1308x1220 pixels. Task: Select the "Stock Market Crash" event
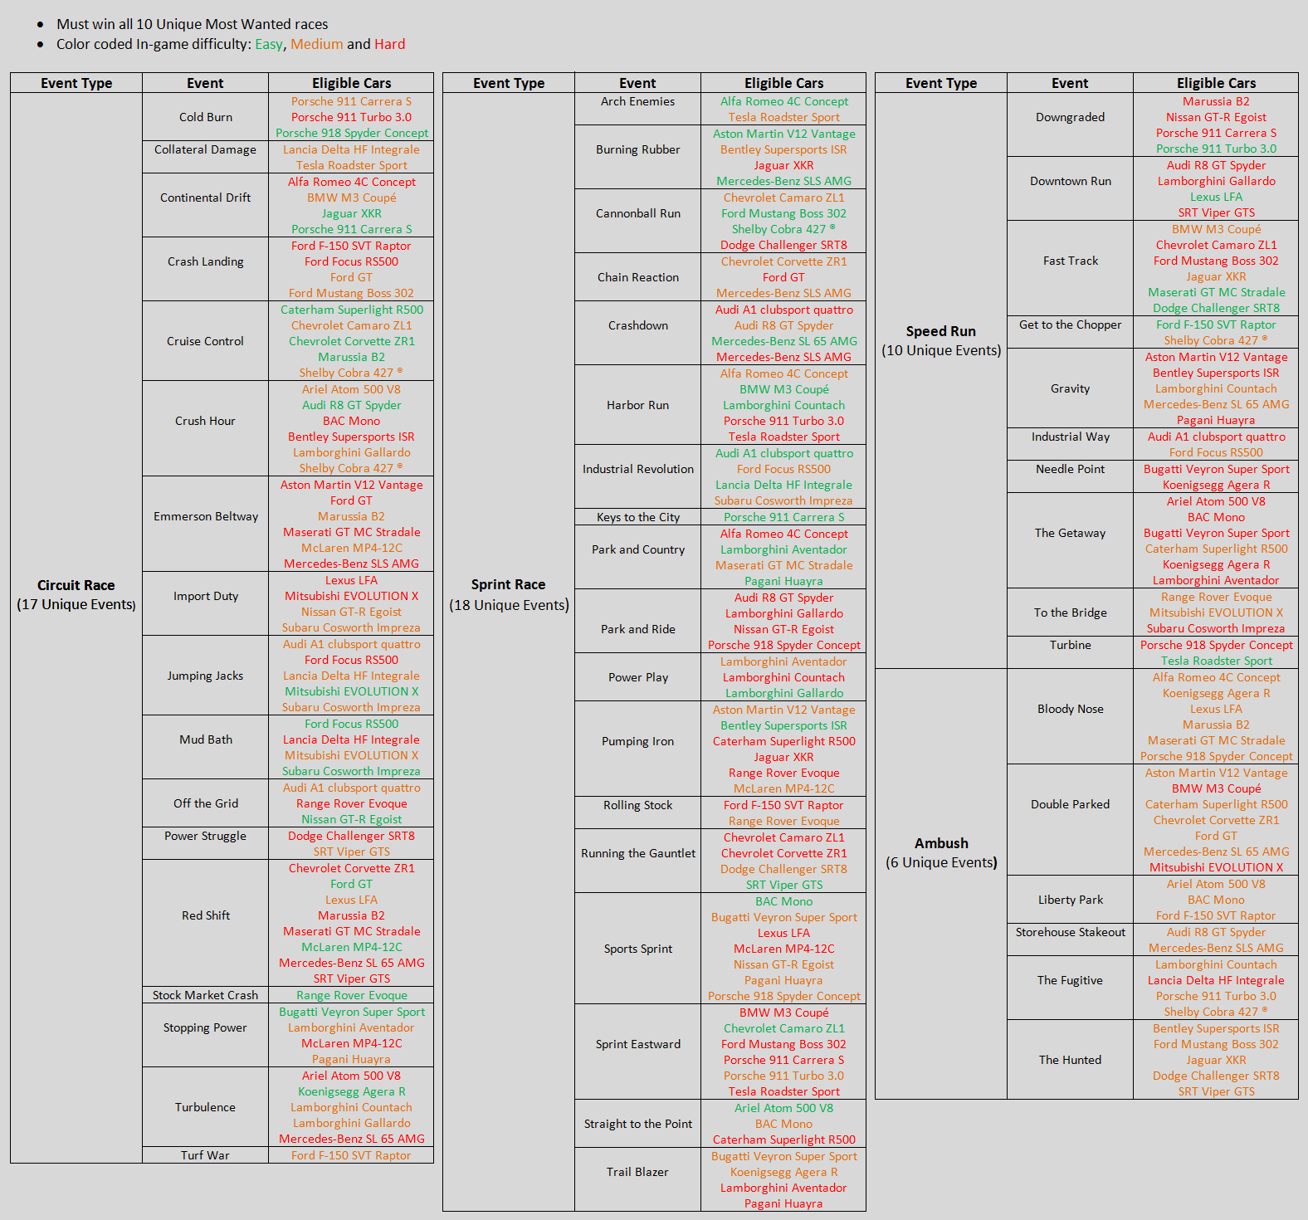click(205, 995)
